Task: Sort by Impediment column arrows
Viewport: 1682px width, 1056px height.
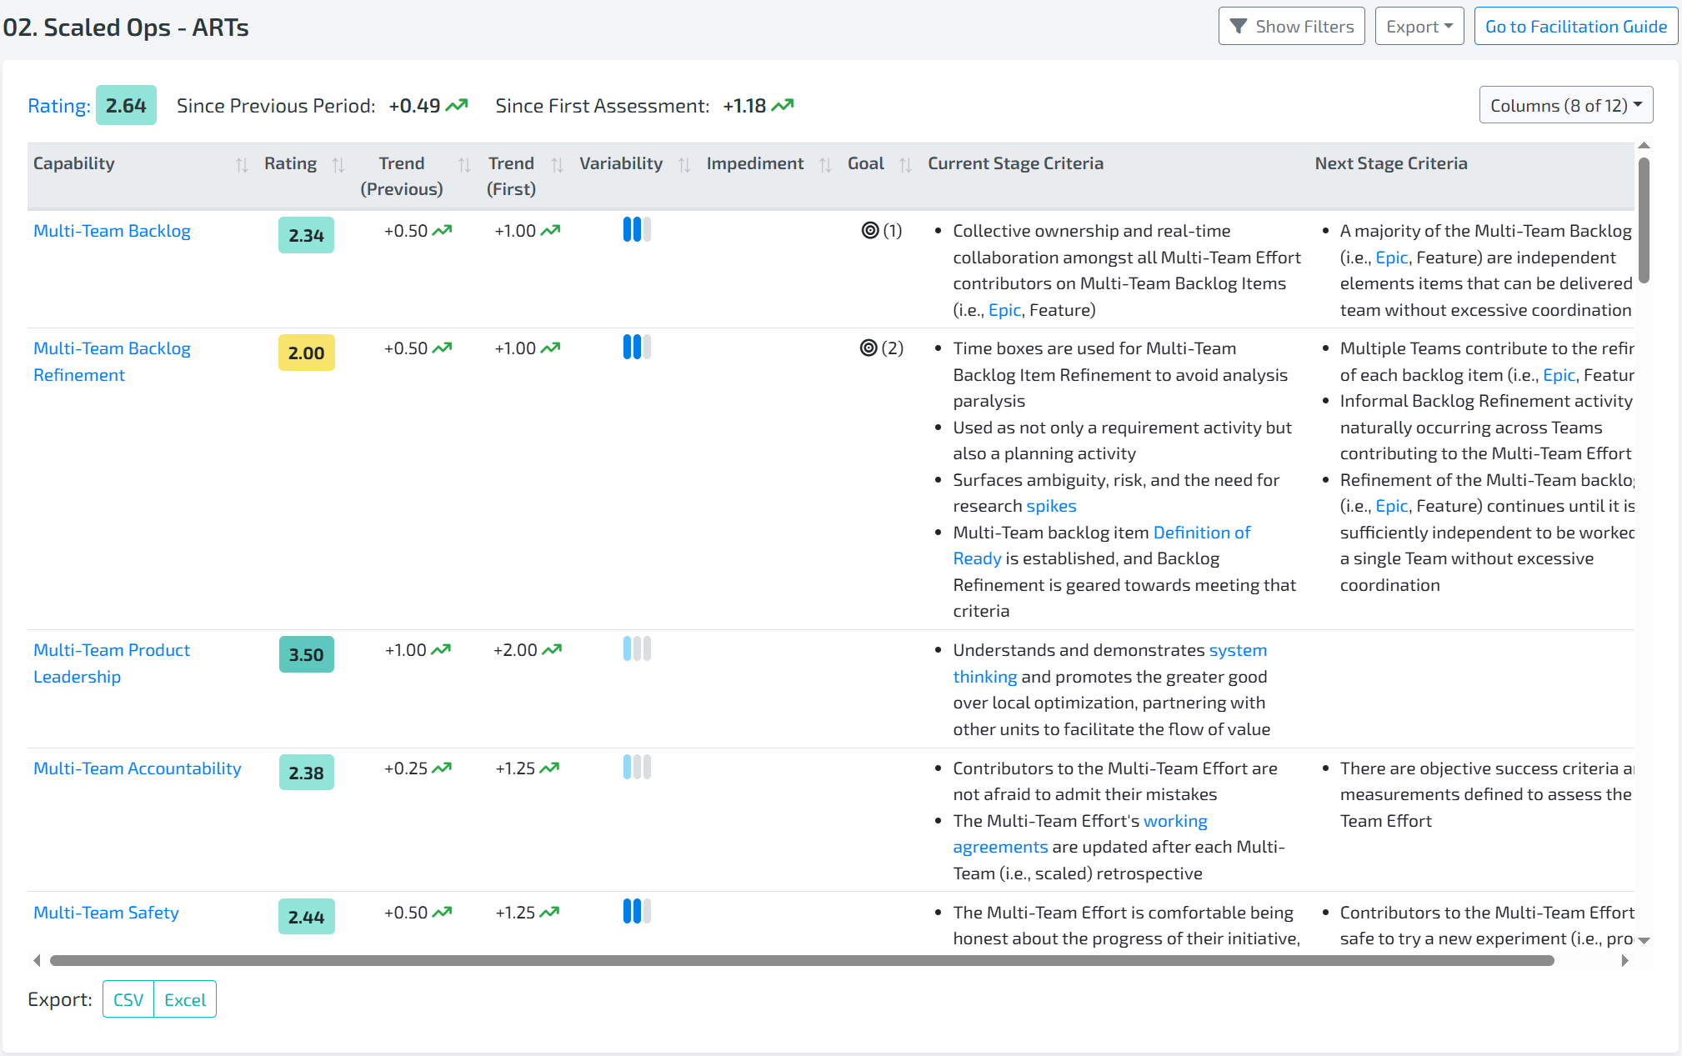Action: 825,165
